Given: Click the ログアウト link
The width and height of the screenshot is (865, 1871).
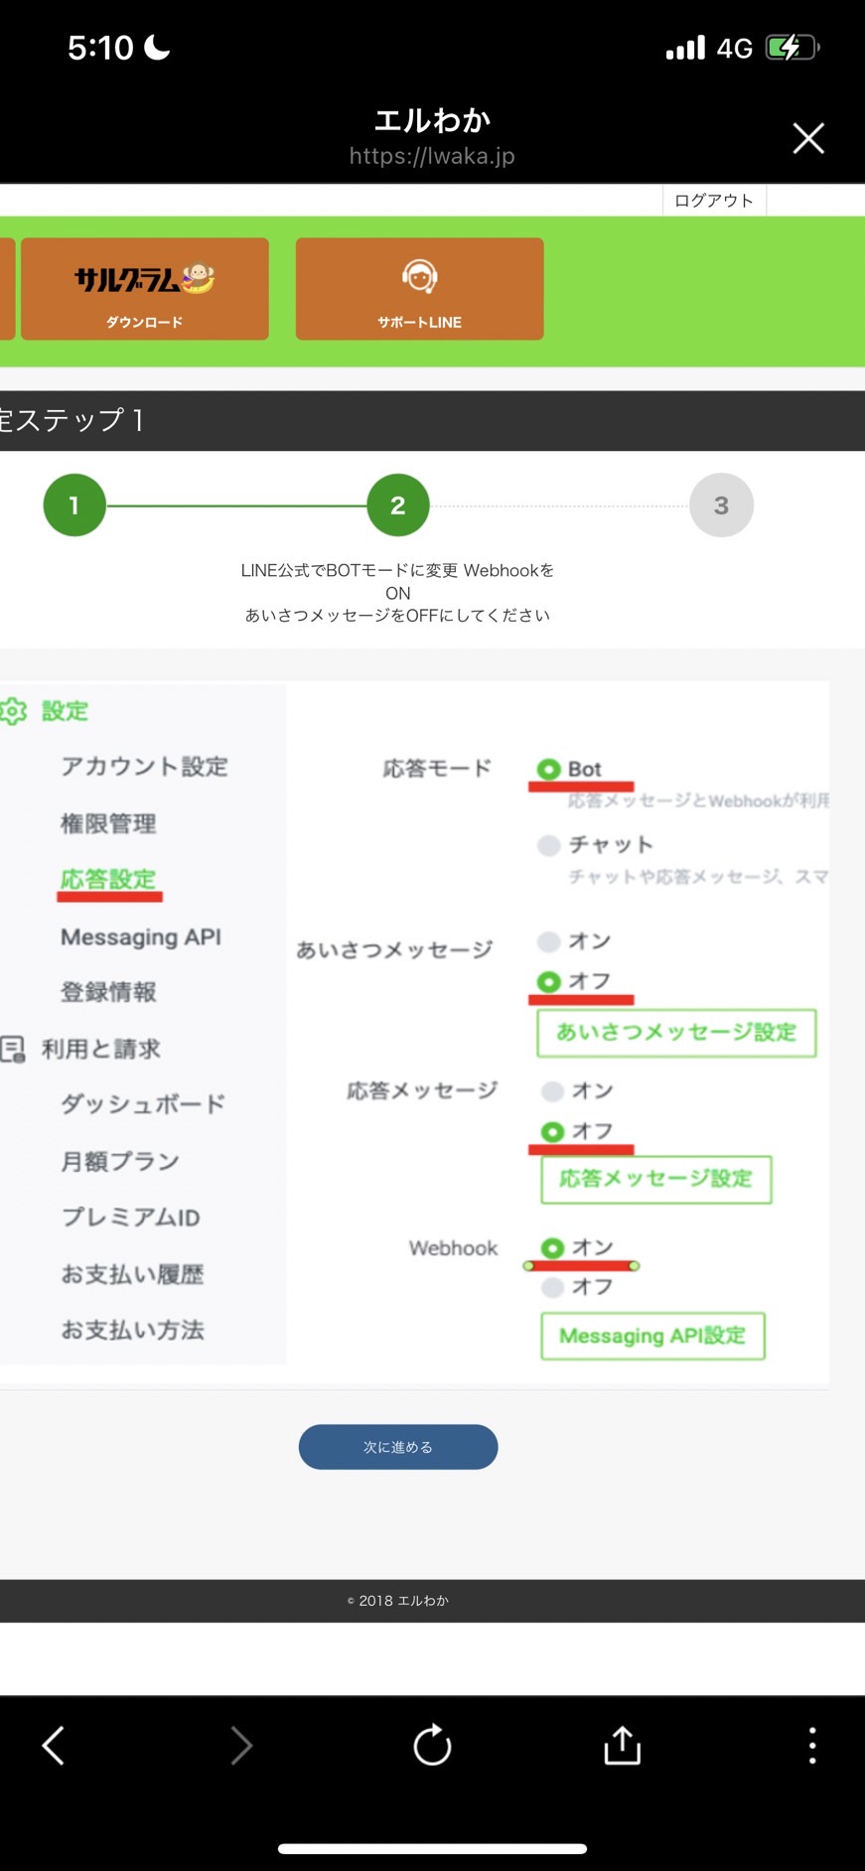Looking at the screenshot, I should pyautogui.click(x=714, y=201).
